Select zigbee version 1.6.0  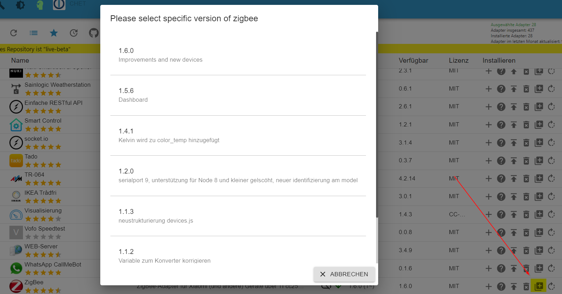238,55
